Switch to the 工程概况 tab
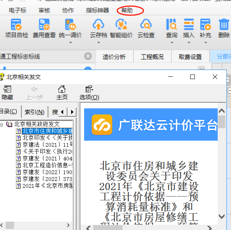Screen dimensions: 231x230 point(152,57)
